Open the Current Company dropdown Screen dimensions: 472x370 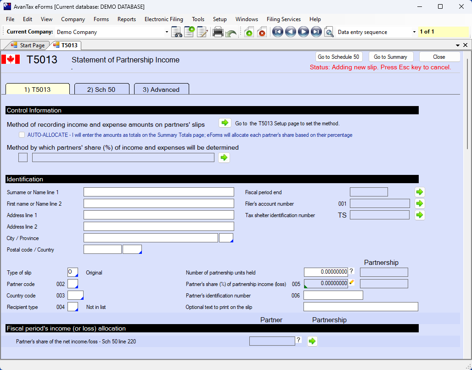click(x=167, y=32)
